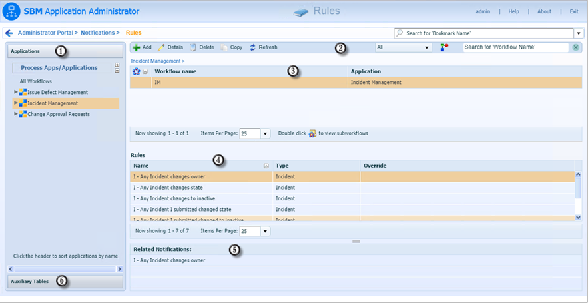Open the All filter dropdown
Viewport: 588px width, 303px height.
point(404,48)
